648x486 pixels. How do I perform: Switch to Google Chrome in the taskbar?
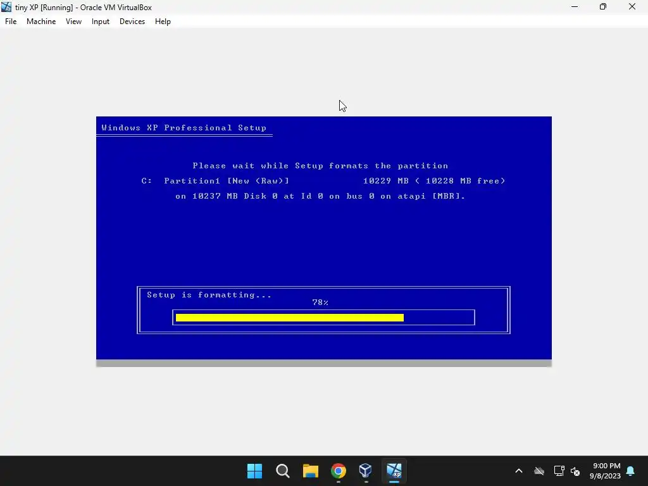[x=338, y=471]
